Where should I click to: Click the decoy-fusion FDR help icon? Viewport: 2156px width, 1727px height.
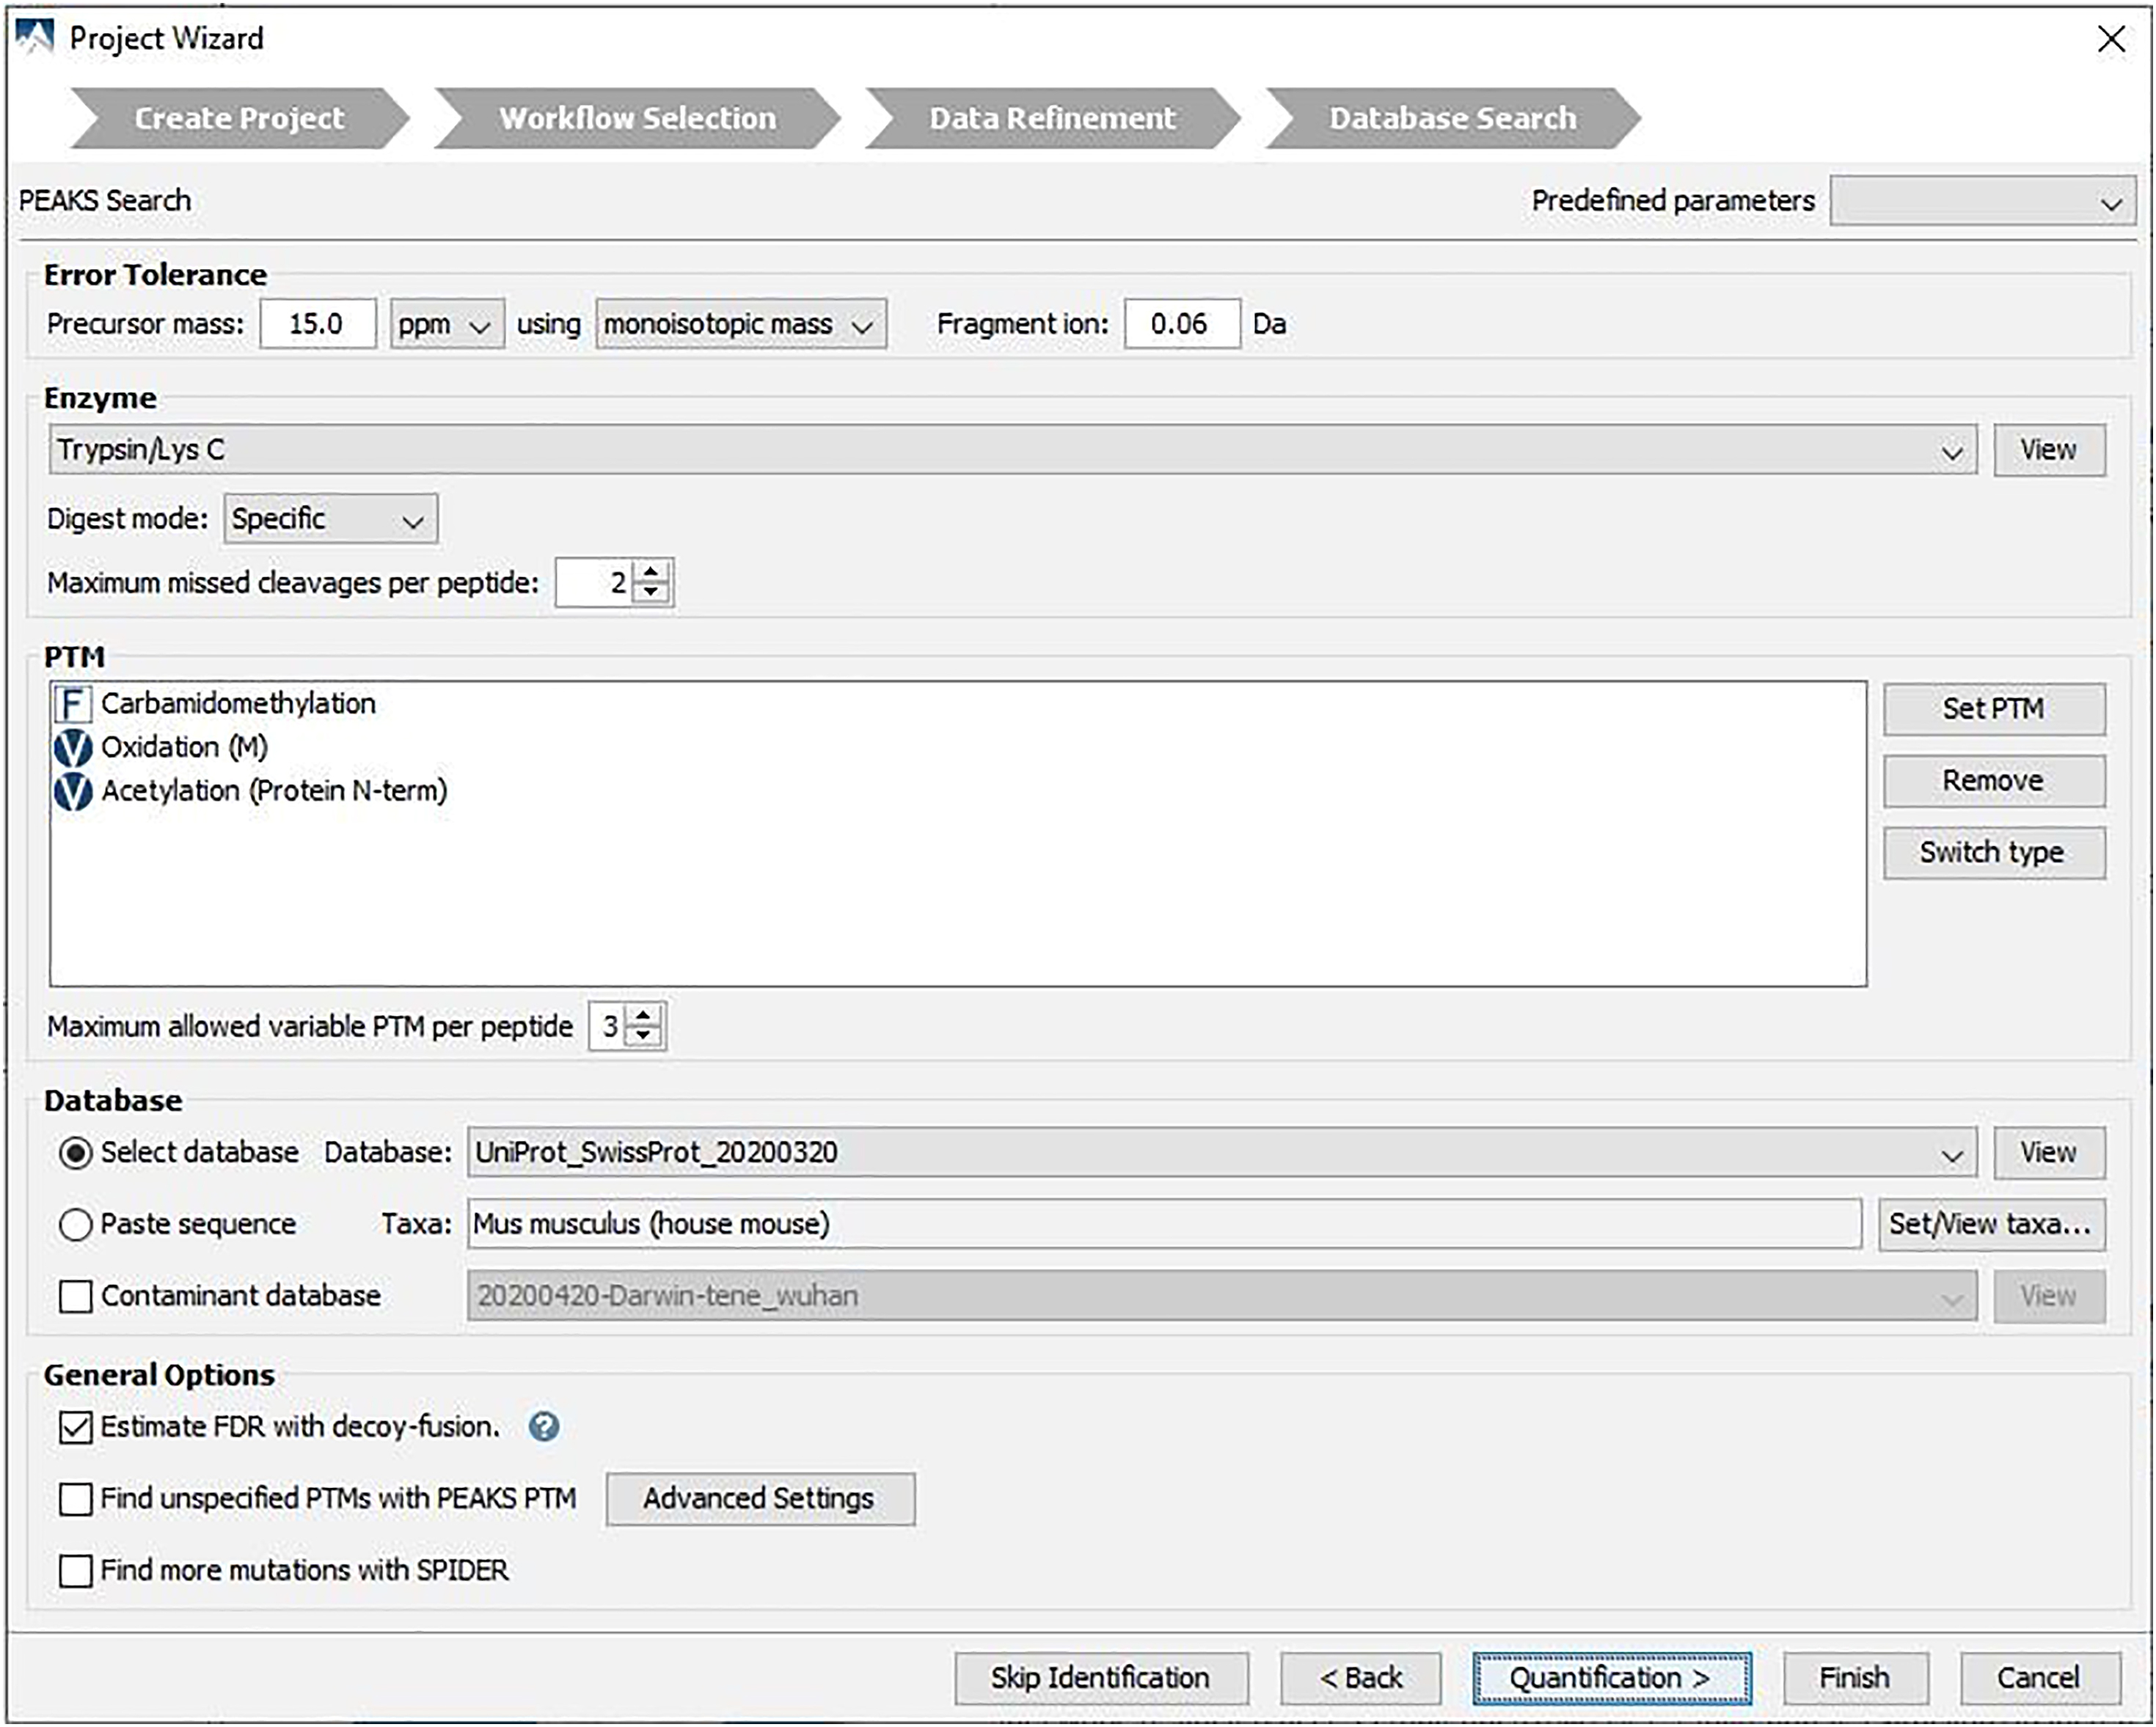544,1426
